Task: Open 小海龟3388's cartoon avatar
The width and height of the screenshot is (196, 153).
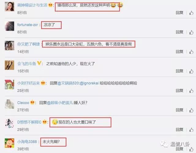Action: pyautogui.click(x=9, y=143)
